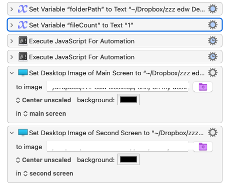The image size is (228, 188).
Task: Open the 'main screen' screen selector popup
Action: point(44,114)
